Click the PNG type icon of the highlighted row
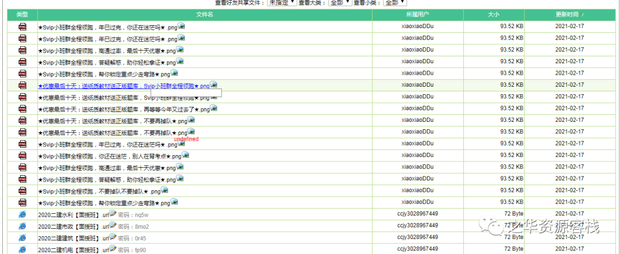The width and height of the screenshot is (620, 254). (x=22, y=85)
